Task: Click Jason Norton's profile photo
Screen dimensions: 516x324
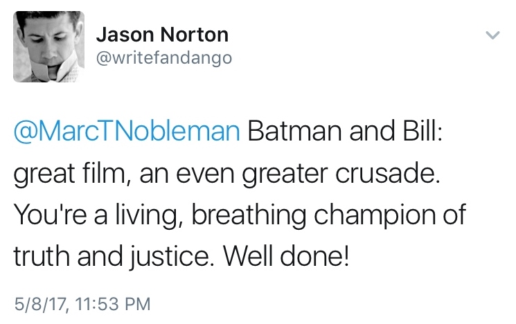Action: [46, 46]
